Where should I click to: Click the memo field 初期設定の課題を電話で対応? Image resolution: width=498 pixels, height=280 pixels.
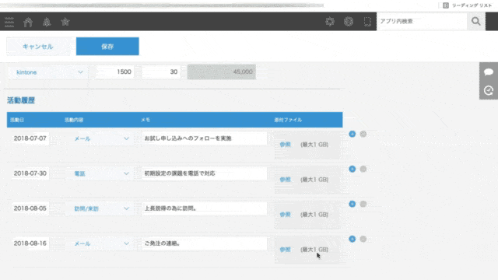click(x=204, y=173)
